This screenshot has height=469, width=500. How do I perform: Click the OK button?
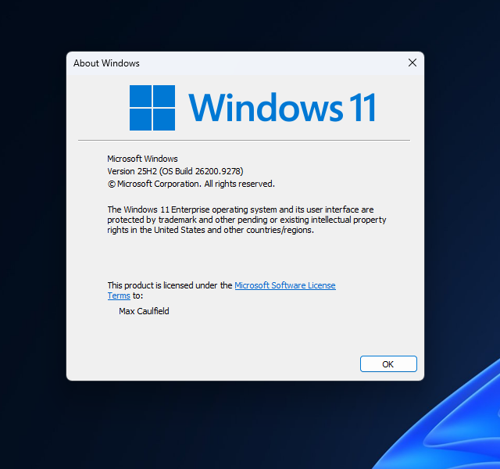click(388, 364)
